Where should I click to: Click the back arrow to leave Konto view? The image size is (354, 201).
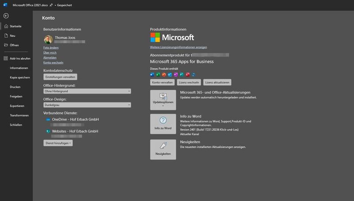tap(6, 16)
